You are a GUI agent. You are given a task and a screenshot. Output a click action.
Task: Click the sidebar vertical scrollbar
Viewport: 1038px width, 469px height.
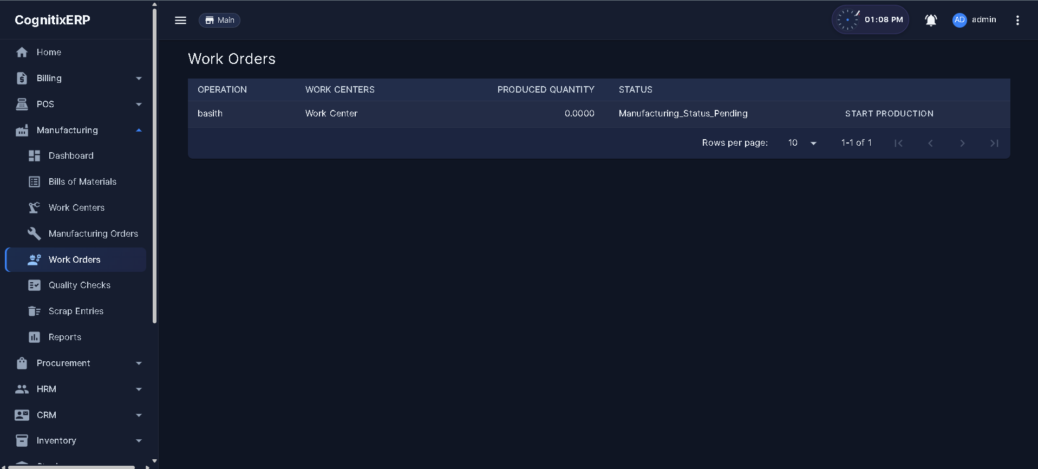coord(155,165)
